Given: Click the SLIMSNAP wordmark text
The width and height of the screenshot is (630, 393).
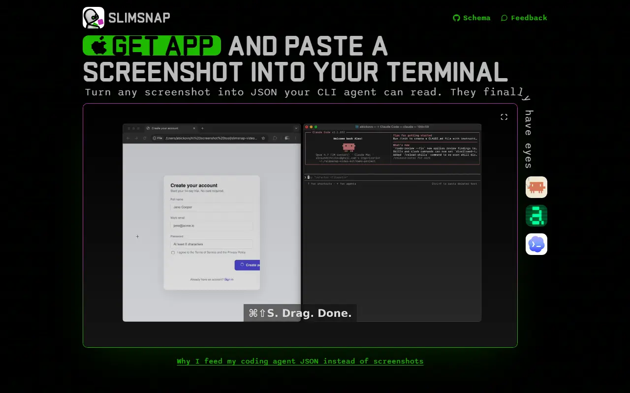Looking at the screenshot, I should click(x=139, y=18).
